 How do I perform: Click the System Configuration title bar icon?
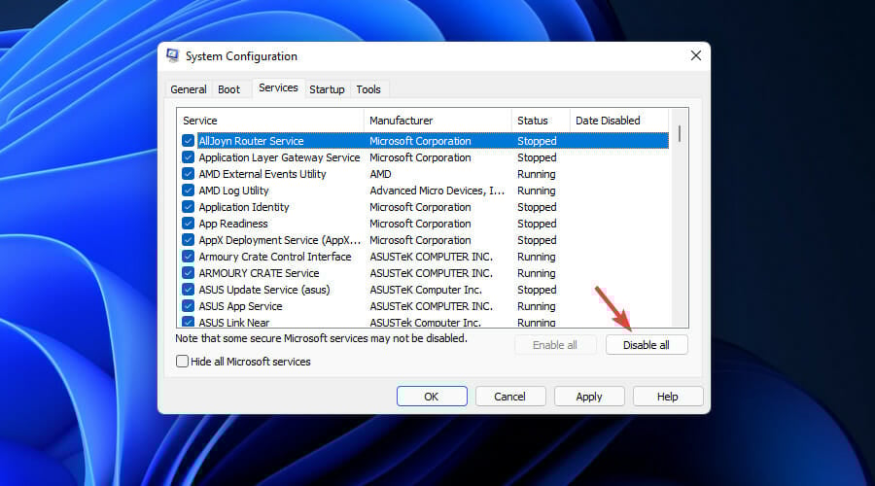pos(172,55)
